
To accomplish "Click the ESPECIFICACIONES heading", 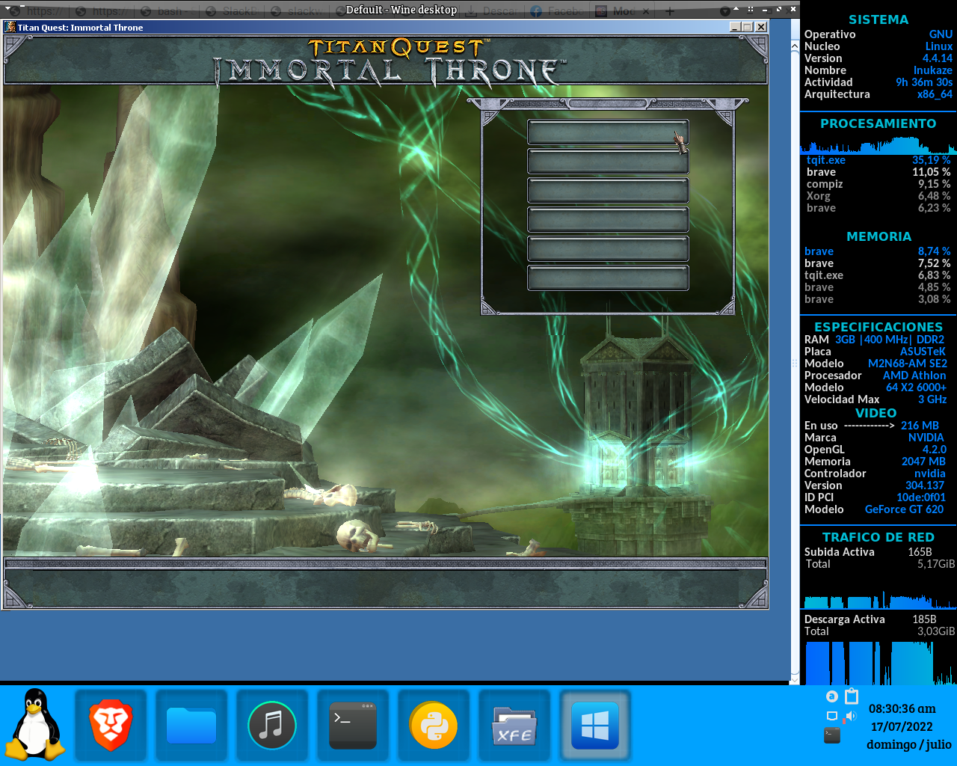I will pyautogui.click(x=878, y=327).
